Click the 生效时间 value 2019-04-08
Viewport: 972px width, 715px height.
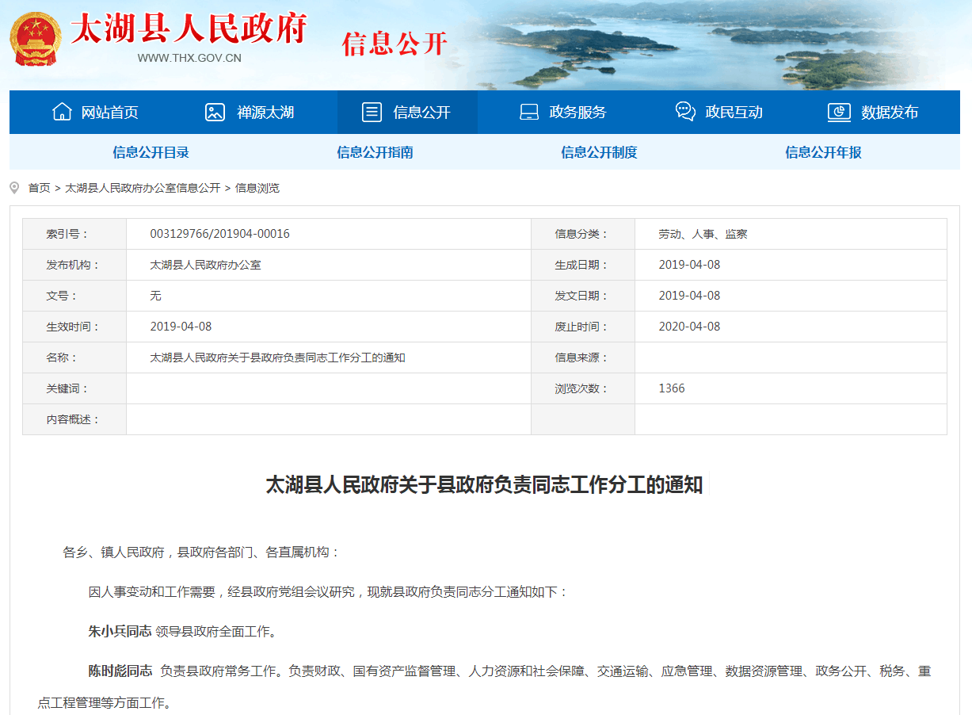coord(181,327)
